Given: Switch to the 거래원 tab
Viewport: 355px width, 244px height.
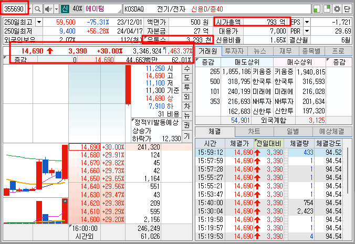Looking at the screenshot, I should click(x=208, y=51).
